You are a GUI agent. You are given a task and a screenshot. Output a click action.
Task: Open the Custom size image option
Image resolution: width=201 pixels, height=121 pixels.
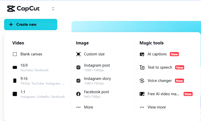click(x=94, y=54)
